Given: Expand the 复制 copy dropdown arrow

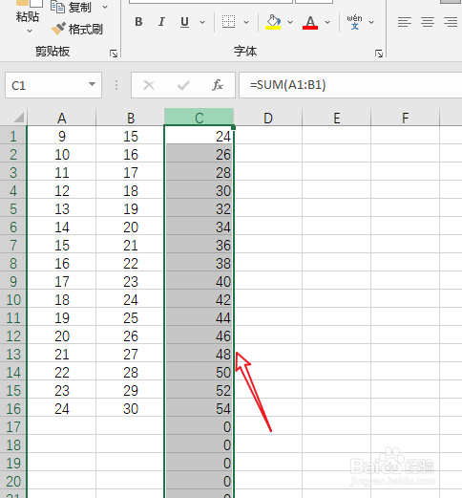Looking at the screenshot, I should pyautogui.click(x=105, y=7).
